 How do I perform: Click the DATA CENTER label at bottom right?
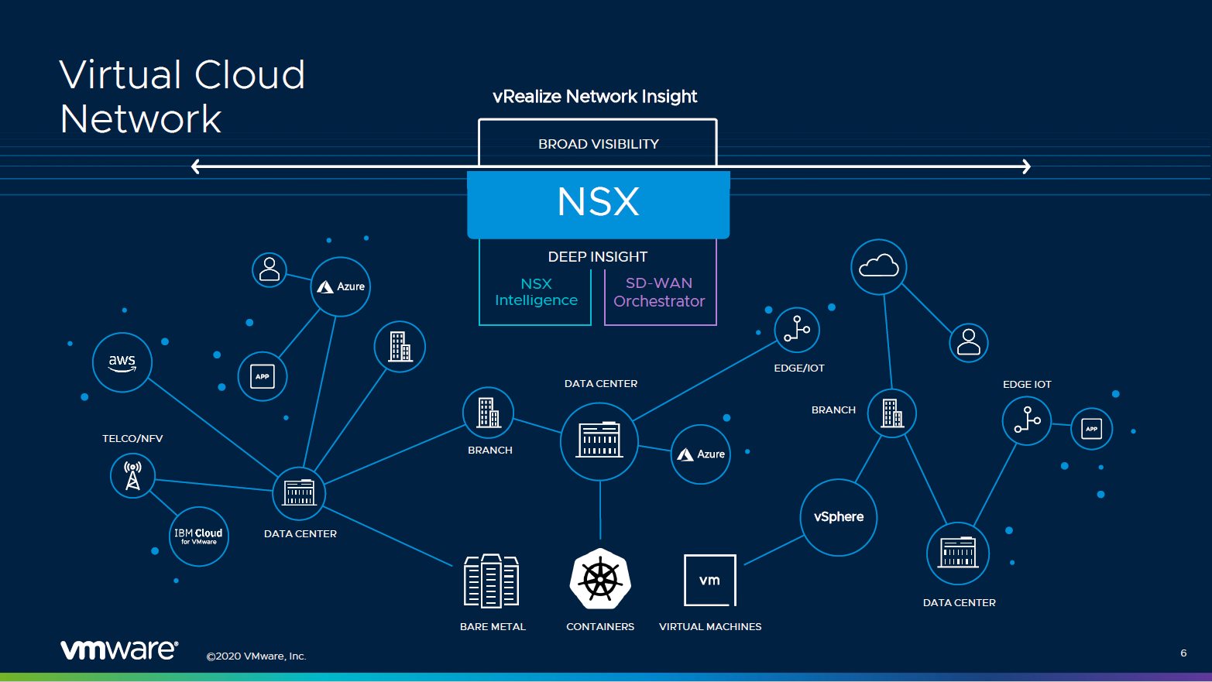960,603
